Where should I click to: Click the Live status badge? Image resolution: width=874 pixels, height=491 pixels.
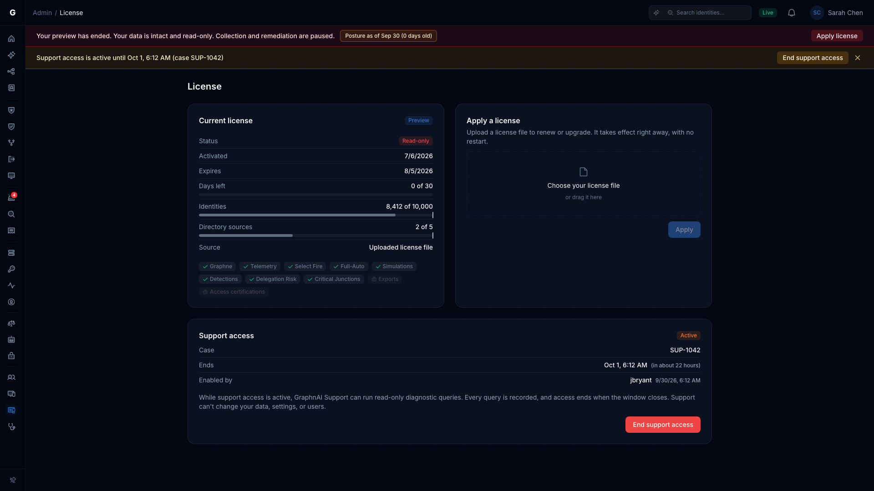[x=768, y=13]
